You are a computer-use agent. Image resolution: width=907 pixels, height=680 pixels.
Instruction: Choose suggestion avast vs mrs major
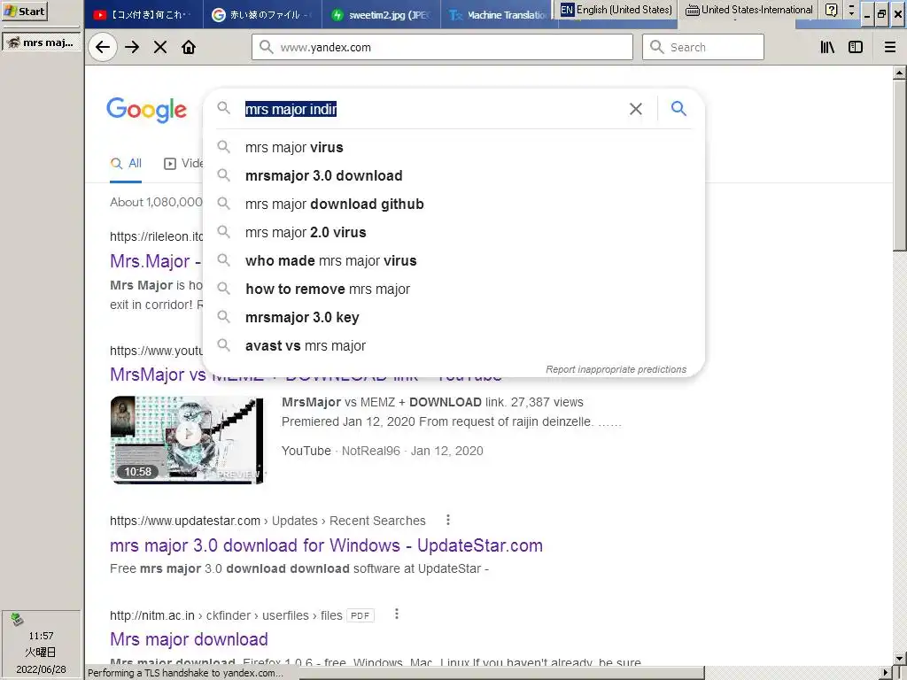click(454, 346)
